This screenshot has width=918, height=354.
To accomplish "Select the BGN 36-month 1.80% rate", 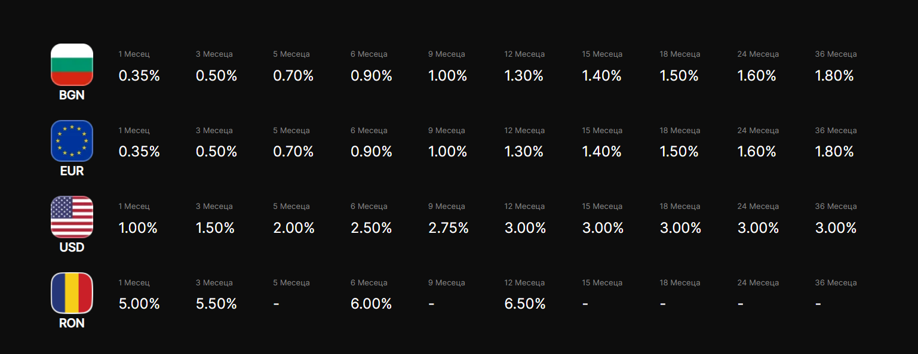I will tap(834, 76).
